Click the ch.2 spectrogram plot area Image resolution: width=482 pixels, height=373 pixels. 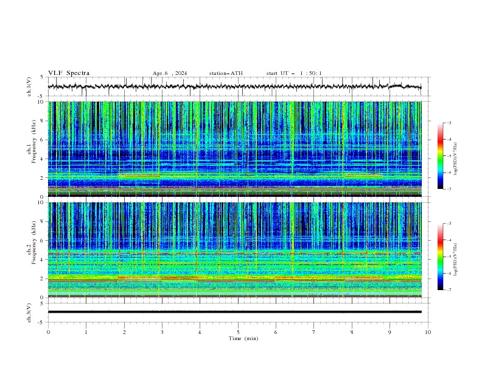234,250
